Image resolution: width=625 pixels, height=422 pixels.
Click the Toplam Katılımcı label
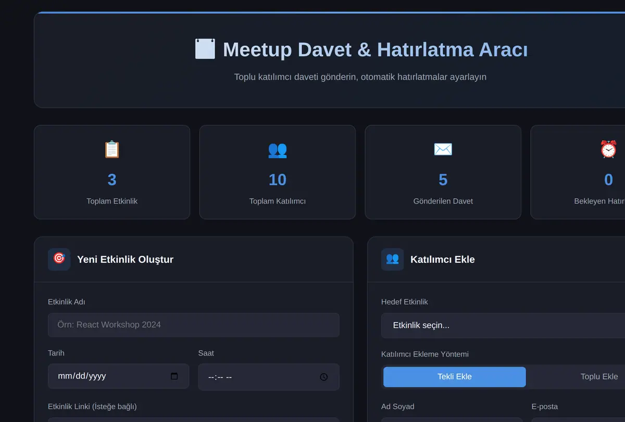(x=278, y=201)
